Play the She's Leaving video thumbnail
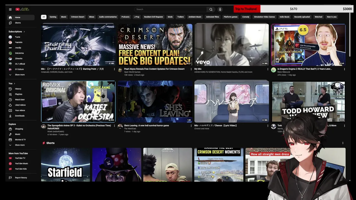Viewport: 356px width, 200px height. tap(155, 102)
